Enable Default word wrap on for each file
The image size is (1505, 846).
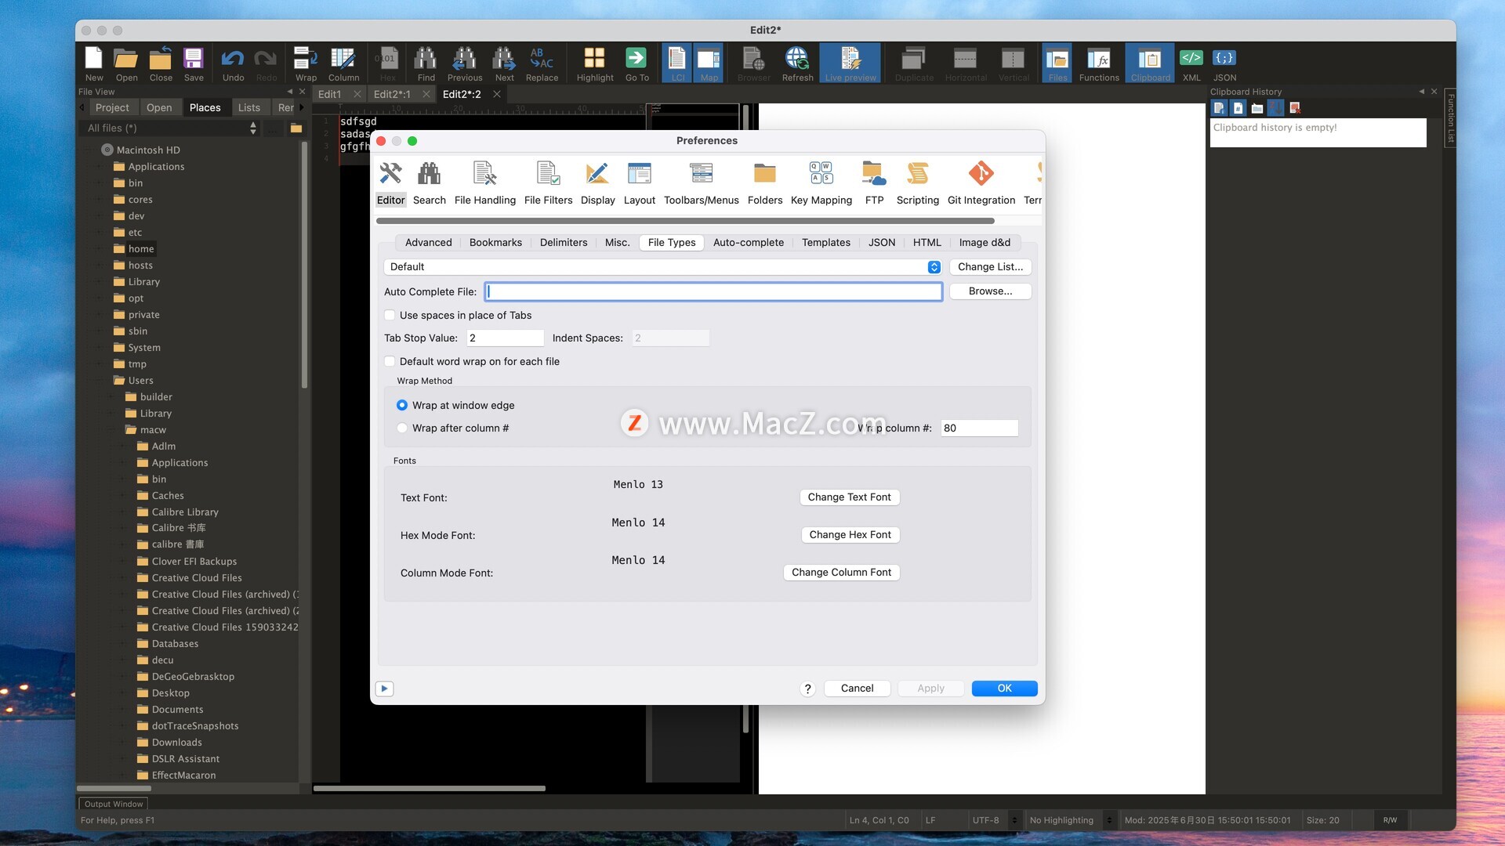(390, 361)
